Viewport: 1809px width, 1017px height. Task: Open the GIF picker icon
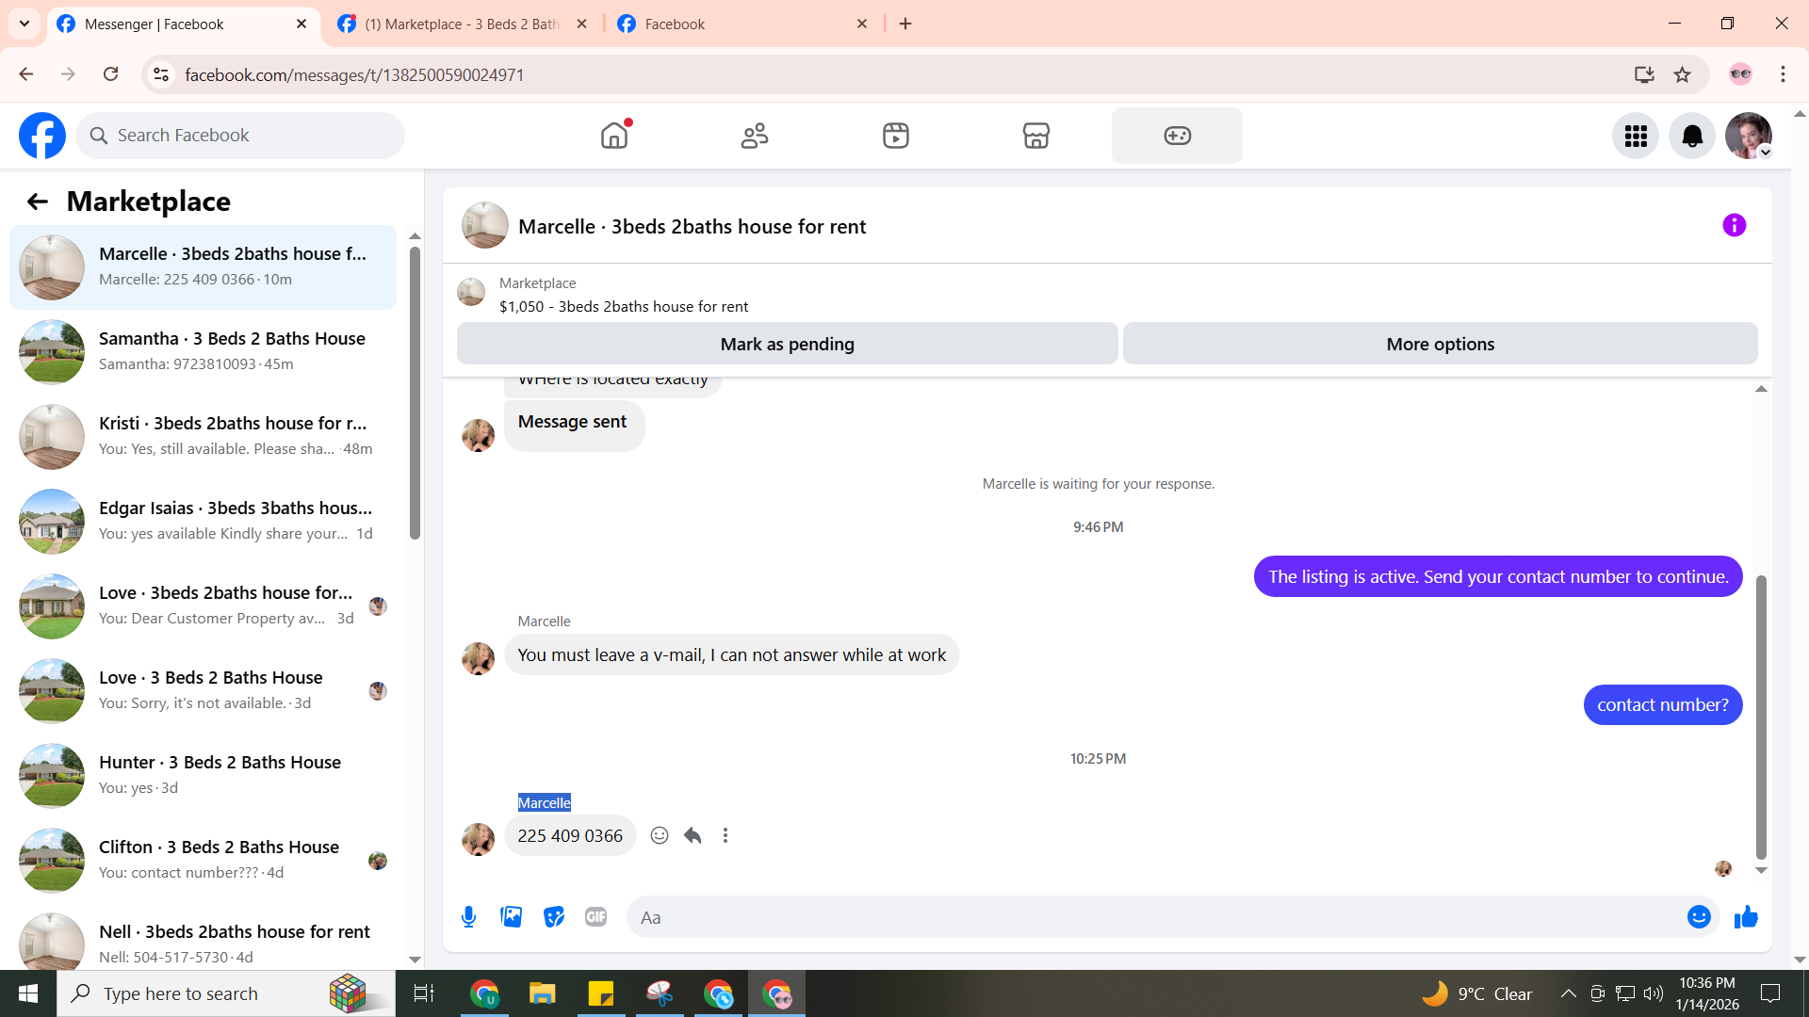click(595, 917)
